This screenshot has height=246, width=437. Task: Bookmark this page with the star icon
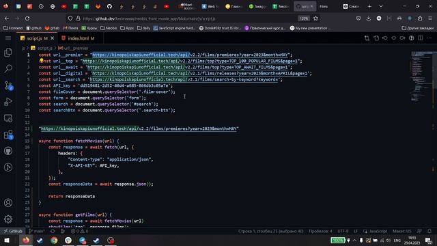(x=315, y=18)
